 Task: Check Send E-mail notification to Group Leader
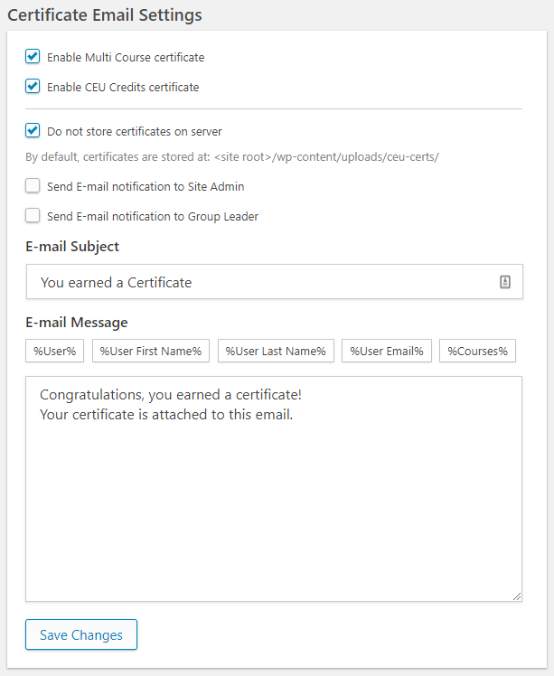pos(33,216)
